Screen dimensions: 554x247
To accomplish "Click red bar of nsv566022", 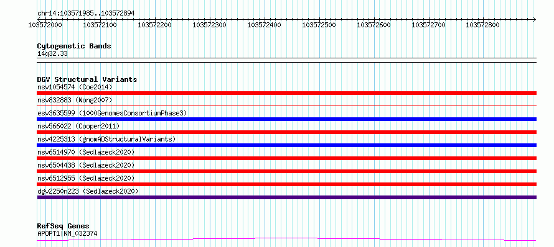I will click(x=287, y=132).
